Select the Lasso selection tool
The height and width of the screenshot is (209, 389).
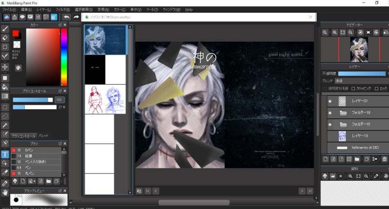coord(5,116)
